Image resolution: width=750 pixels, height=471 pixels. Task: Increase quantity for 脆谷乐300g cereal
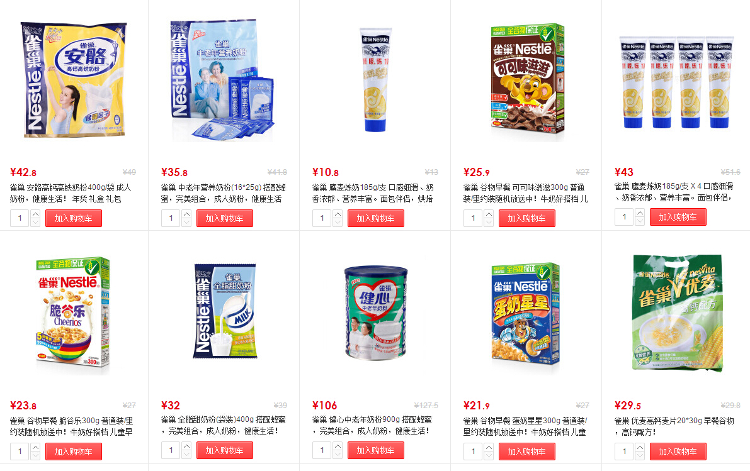tap(35, 447)
